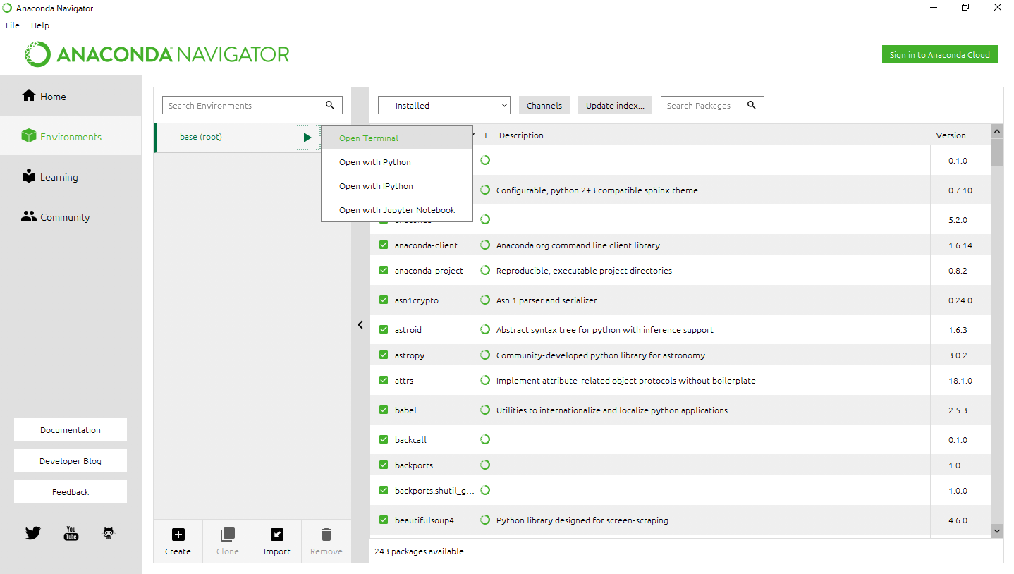Select Open with Python menu entry
1014x574 pixels.
click(x=397, y=161)
